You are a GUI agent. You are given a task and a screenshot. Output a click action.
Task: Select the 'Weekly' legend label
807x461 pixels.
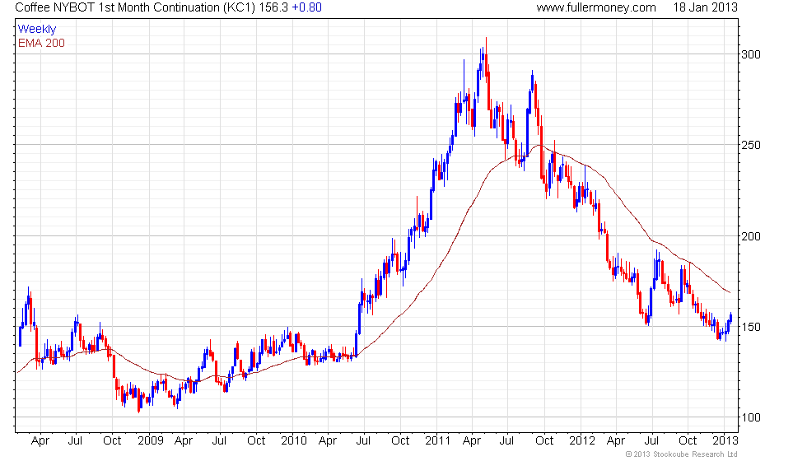[x=37, y=30]
